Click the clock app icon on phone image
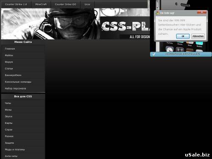This screenshot has height=159, width=212. coord(170,50)
